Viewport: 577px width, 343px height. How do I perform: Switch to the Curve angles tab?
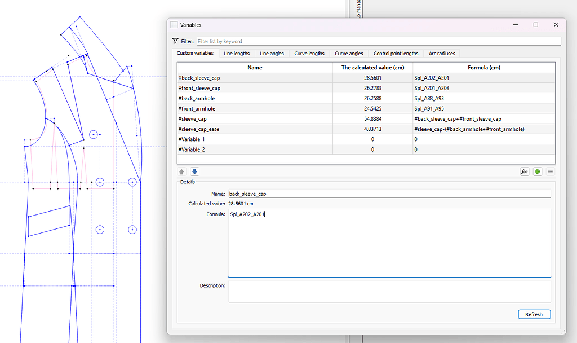348,54
